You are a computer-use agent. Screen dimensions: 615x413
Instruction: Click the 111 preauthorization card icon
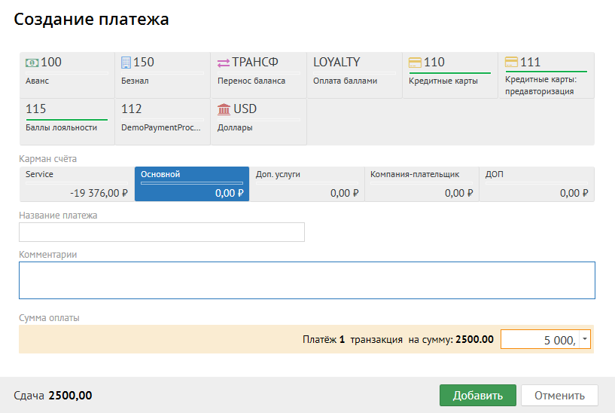pos(511,62)
